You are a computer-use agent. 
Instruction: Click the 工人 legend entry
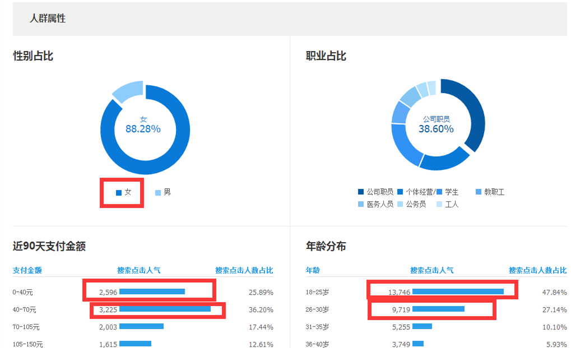pyautogui.click(x=447, y=205)
